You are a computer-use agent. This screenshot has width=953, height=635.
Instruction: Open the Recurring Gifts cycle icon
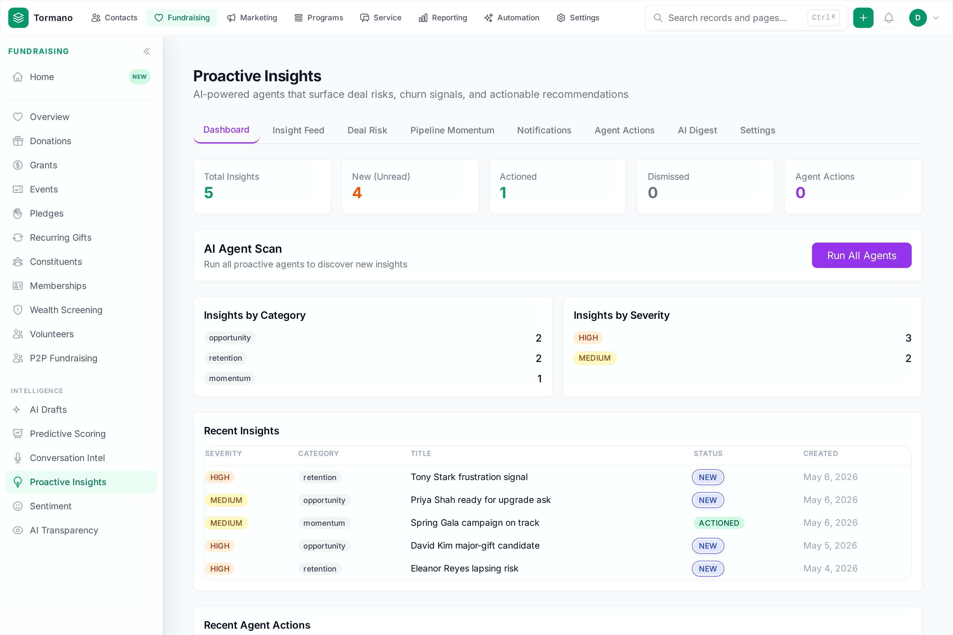pos(18,238)
